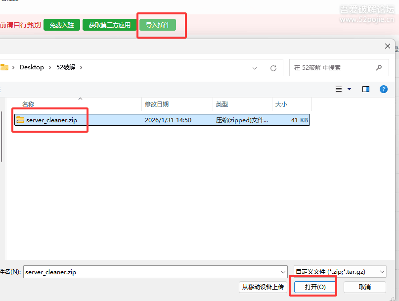Click the refresh icon beside the address bar
Viewport: 399px width, 301px height.
pos(273,68)
